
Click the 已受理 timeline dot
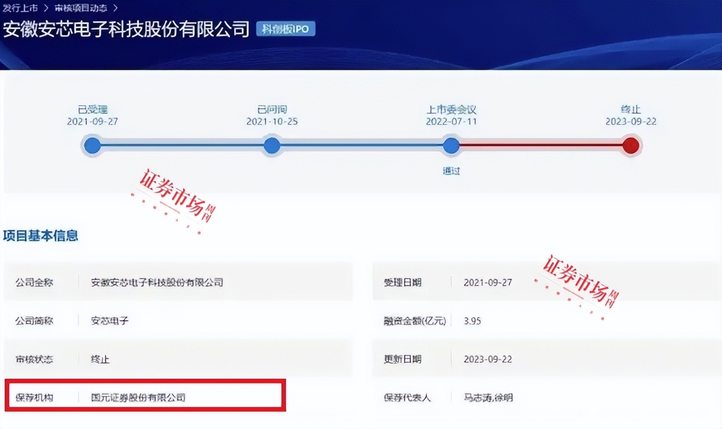(93, 146)
